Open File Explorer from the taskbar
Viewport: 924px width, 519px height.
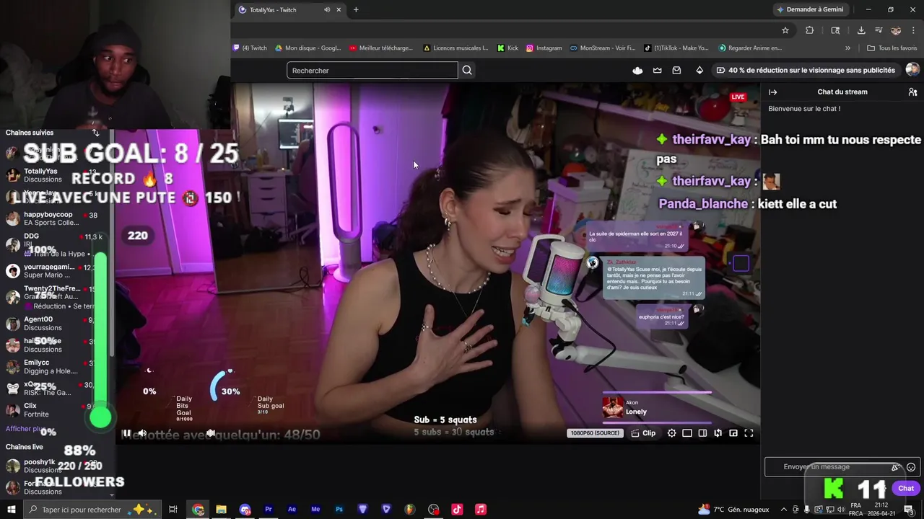(221, 510)
